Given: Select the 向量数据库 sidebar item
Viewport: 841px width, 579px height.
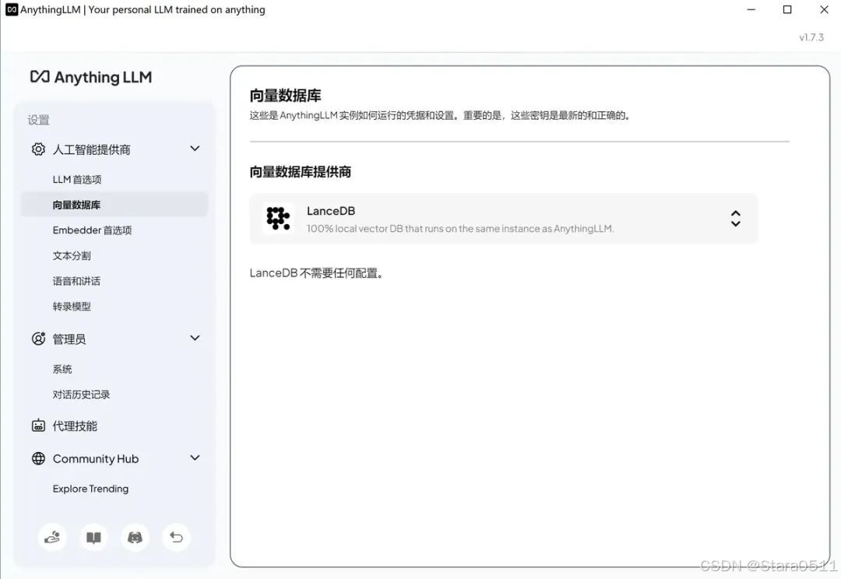Looking at the screenshot, I should click(114, 204).
